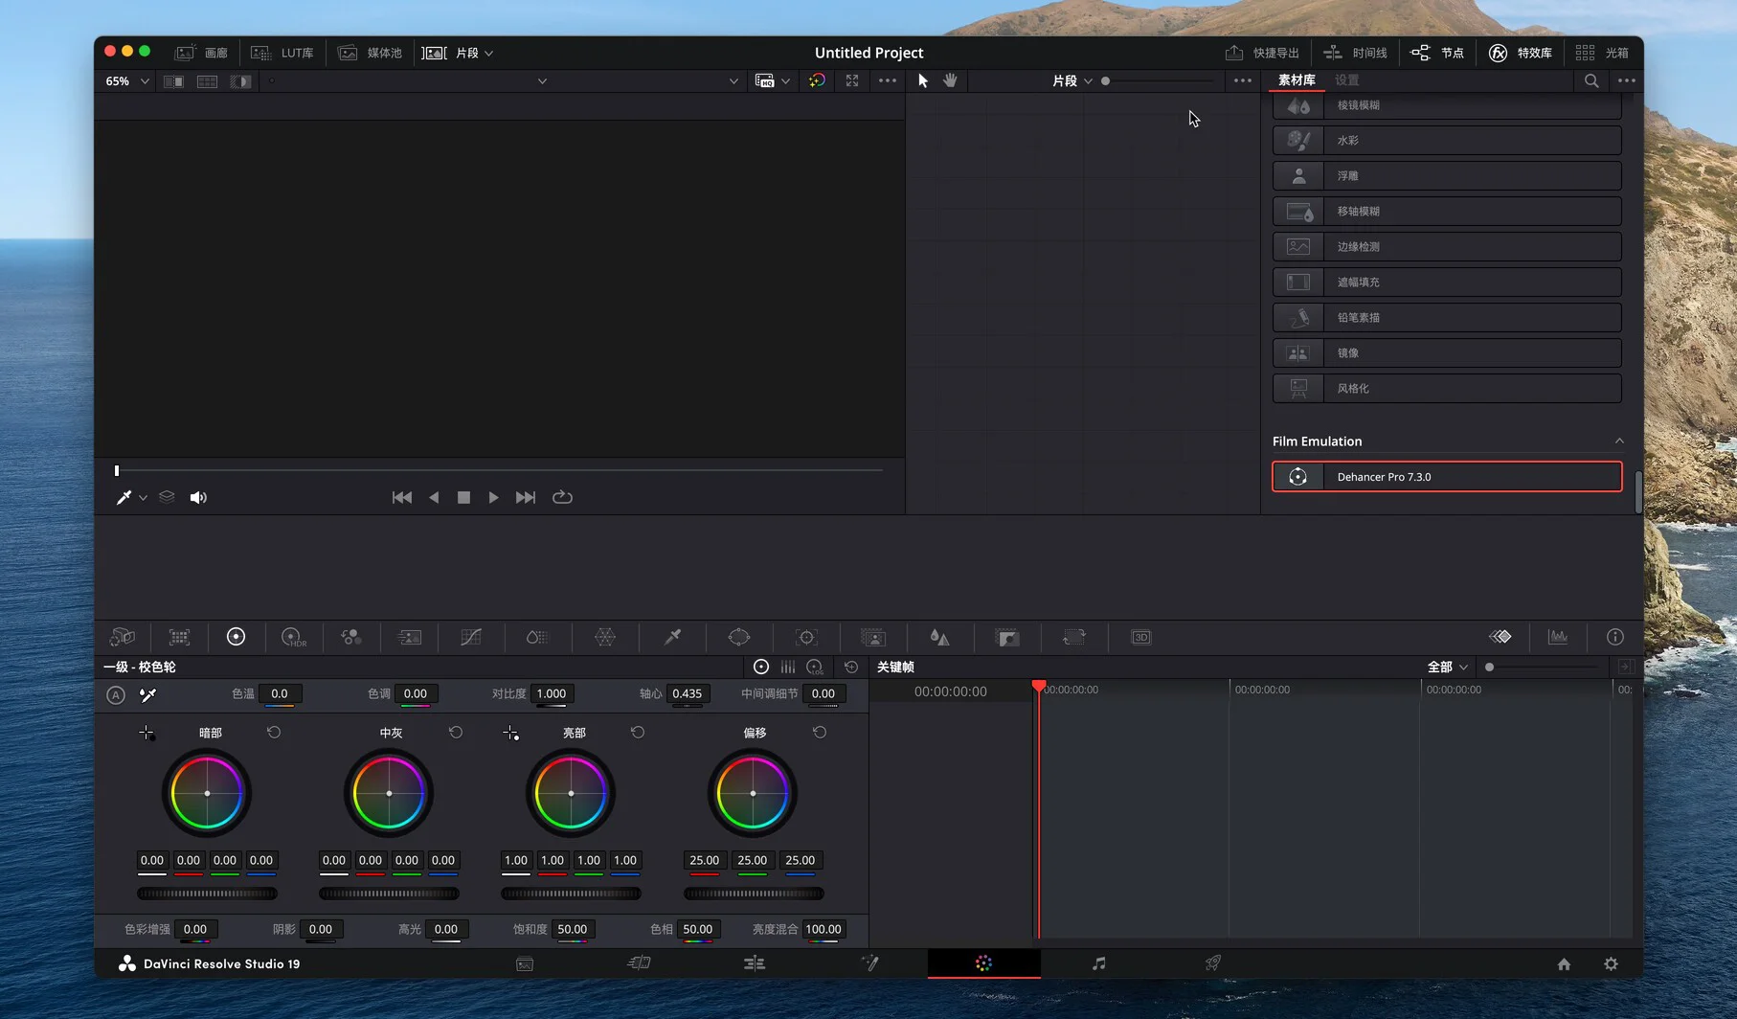
Task: Select the Dehancer Pro 7.3.0 effect
Action: (x=1446, y=477)
